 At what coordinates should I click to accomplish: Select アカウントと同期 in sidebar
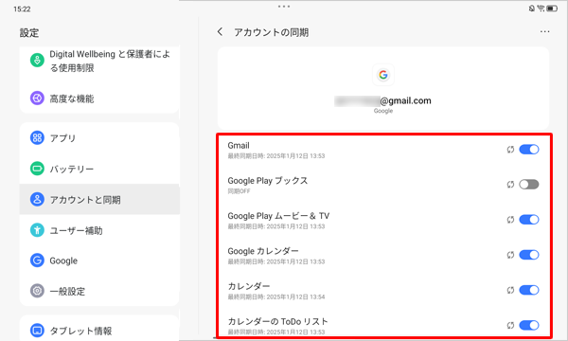click(99, 199)
